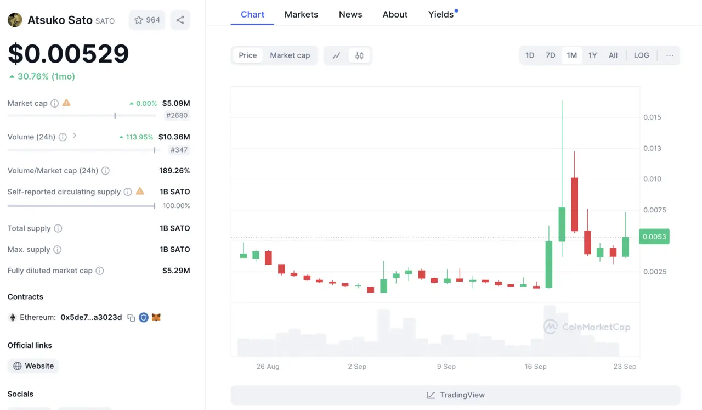Click the $5.09M market cap value
Screen dimensions: 702x410
coord(176,103)
